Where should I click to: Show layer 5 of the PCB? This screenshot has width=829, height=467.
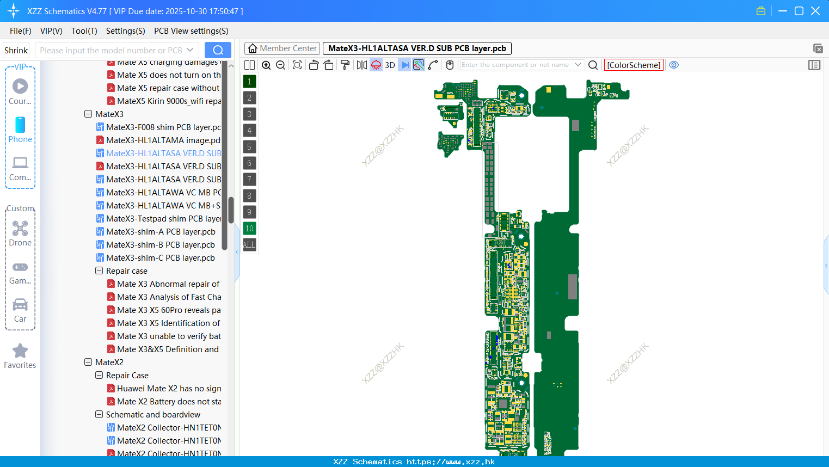click(x=249, y=147)
